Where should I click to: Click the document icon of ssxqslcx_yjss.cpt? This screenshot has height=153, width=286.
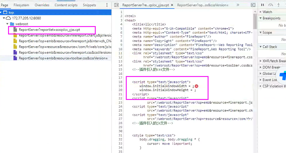tap(15, 29)
